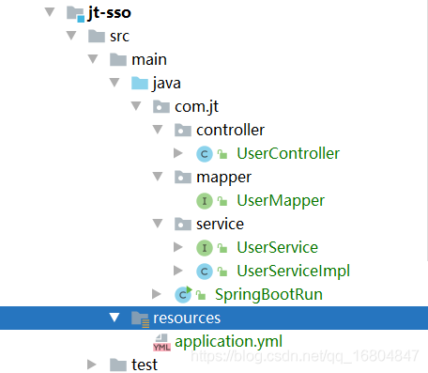Collapse the java source folder arrow
The image size is (428, 373).
[115, 83]
